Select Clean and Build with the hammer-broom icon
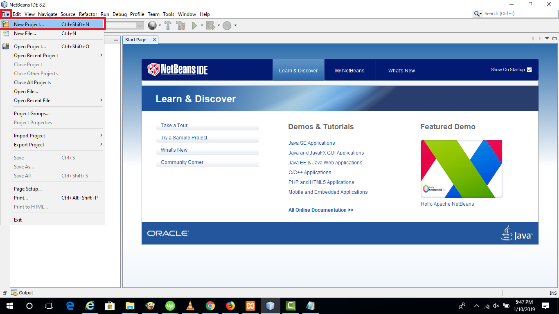The width and height of the screenshot is (559, 314). 180,25
